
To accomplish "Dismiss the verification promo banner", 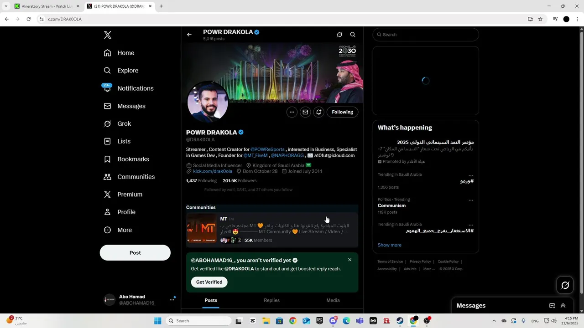I will tap(350, 260).
